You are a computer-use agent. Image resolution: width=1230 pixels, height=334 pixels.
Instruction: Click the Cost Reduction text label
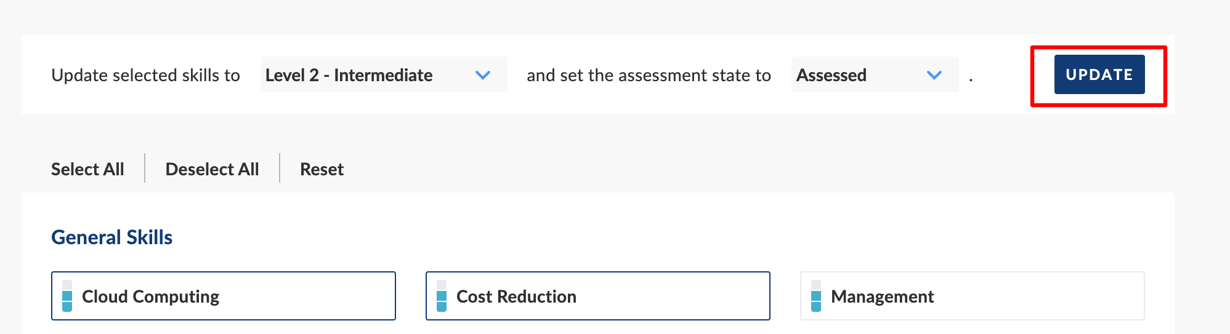(x=516, y=296)
